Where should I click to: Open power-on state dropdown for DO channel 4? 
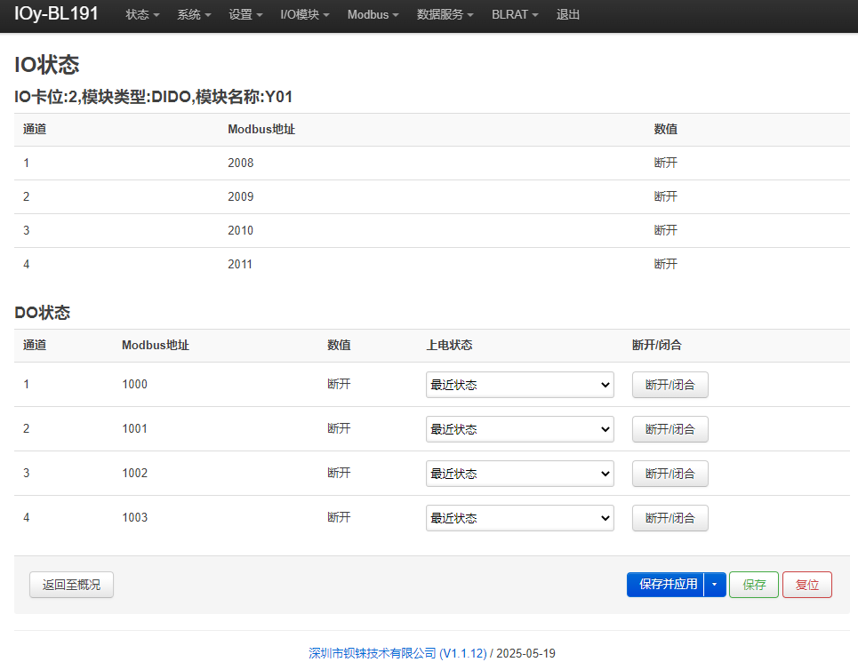520,518
